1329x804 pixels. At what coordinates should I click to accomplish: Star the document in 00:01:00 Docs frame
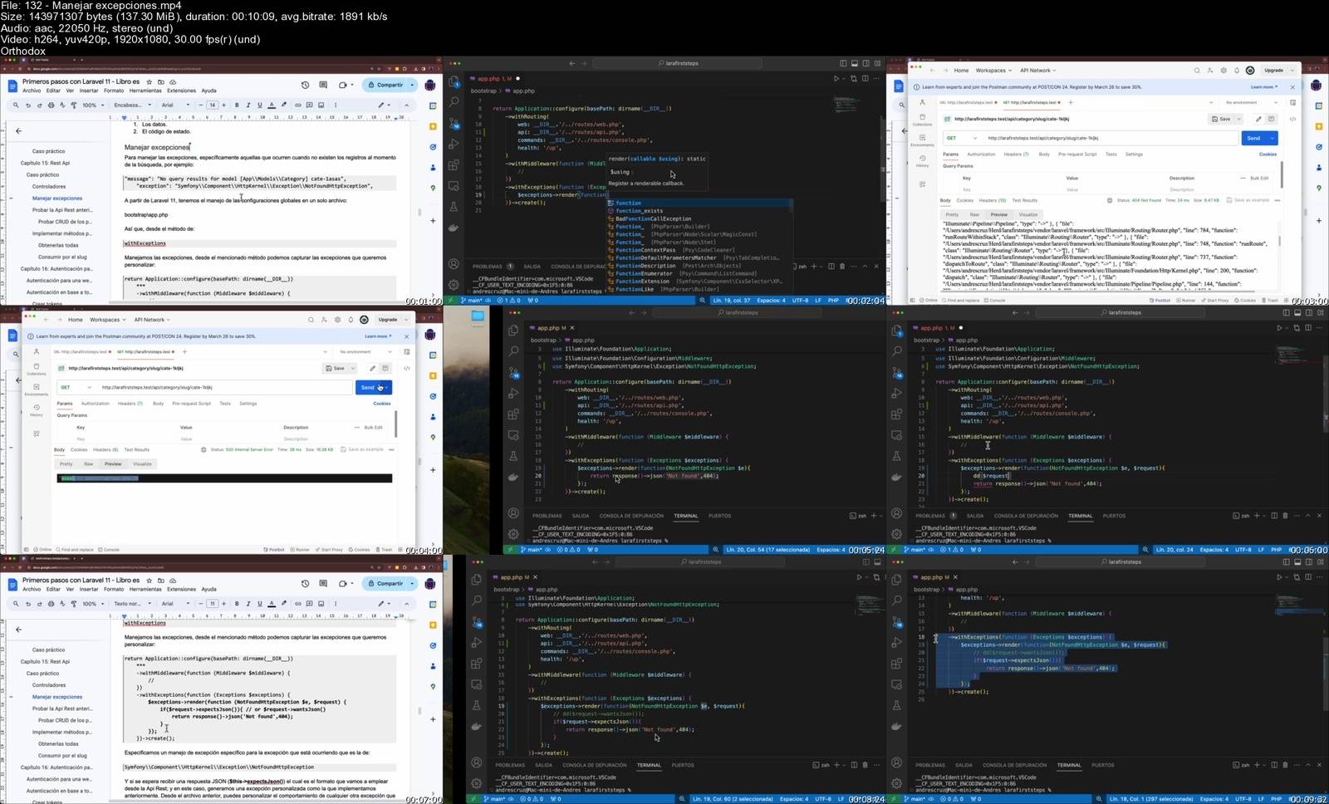click(149, 81)
